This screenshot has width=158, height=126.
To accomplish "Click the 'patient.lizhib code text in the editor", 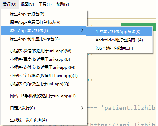I will point(129,108).
